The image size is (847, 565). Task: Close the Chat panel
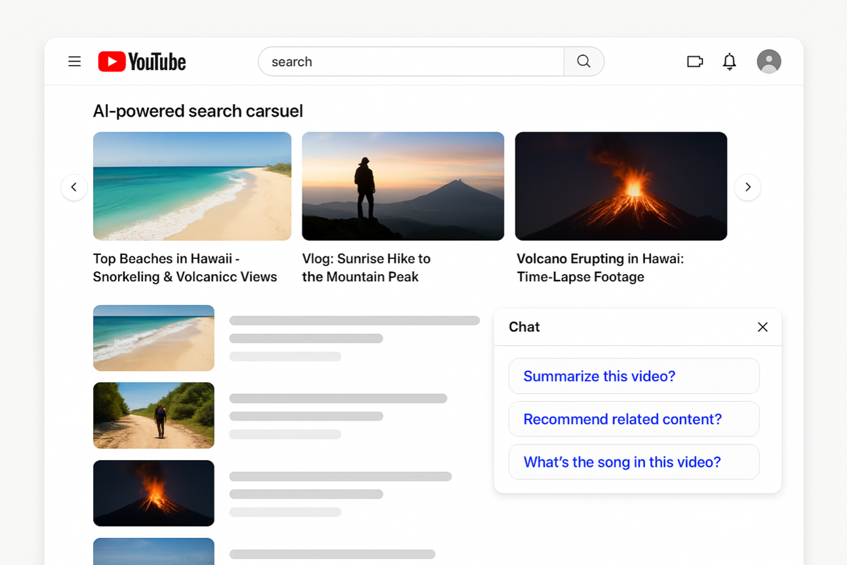click(762, 326)
